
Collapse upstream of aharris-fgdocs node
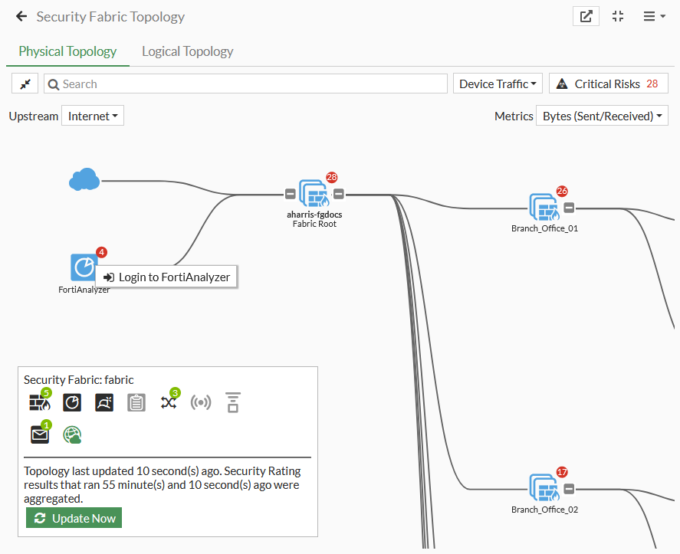point(290,194)
